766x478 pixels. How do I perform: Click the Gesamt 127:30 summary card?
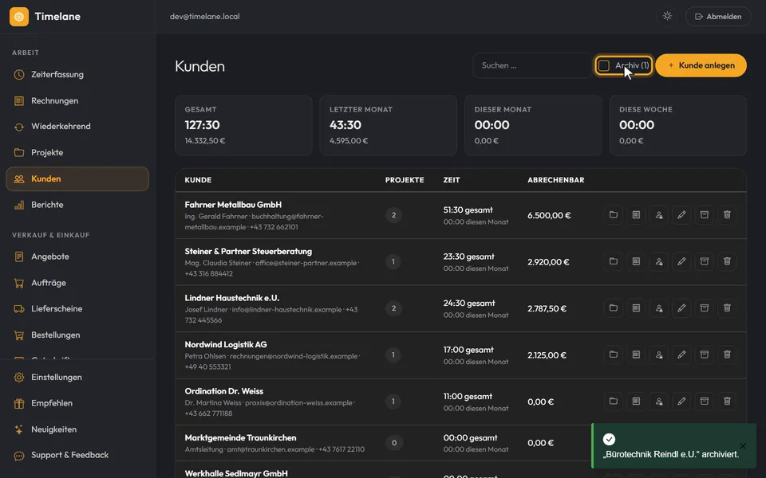(x=243, y=125)
